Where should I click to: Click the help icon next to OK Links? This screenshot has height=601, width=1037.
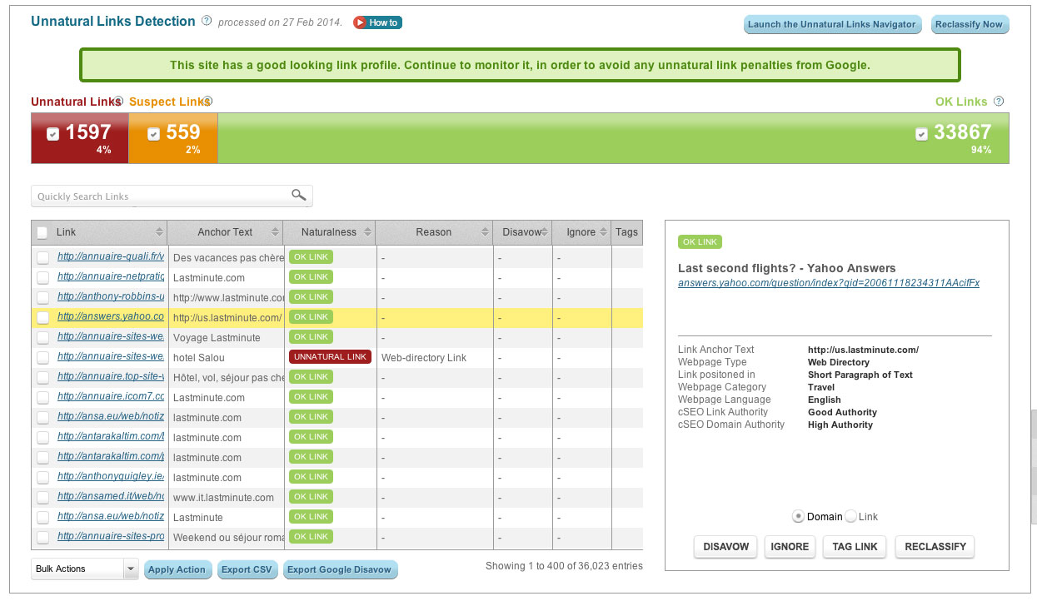pos(999,102)
